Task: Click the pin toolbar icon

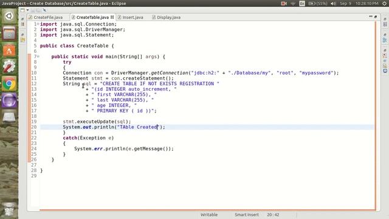Action: [44, 10]
